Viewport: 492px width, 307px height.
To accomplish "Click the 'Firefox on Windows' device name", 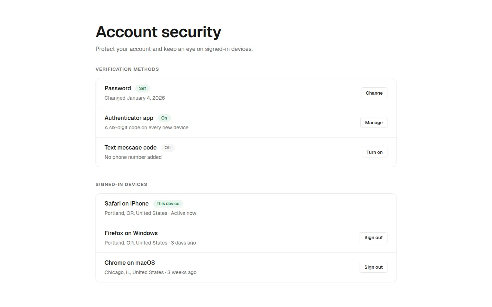I will (x=131, y=233).
